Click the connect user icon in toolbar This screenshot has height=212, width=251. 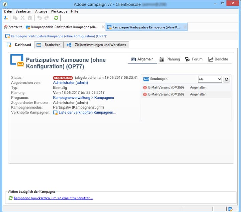tap(6, 18)
